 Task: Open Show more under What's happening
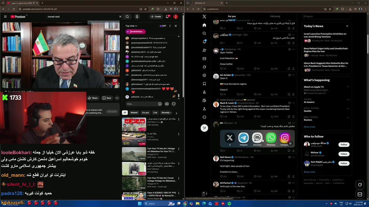[309, 127]
